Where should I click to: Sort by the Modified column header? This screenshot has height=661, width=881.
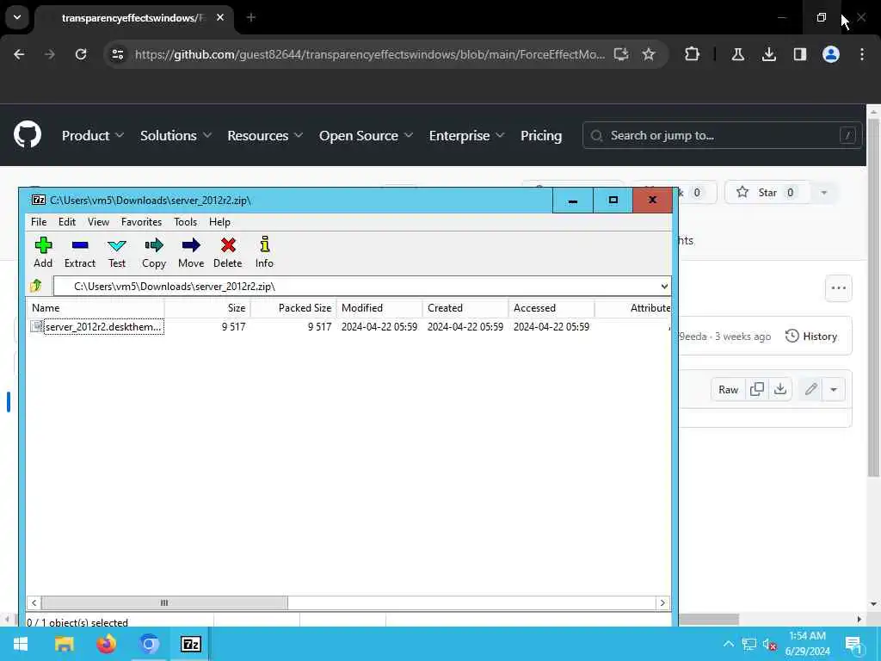click(x=379, y=308)
